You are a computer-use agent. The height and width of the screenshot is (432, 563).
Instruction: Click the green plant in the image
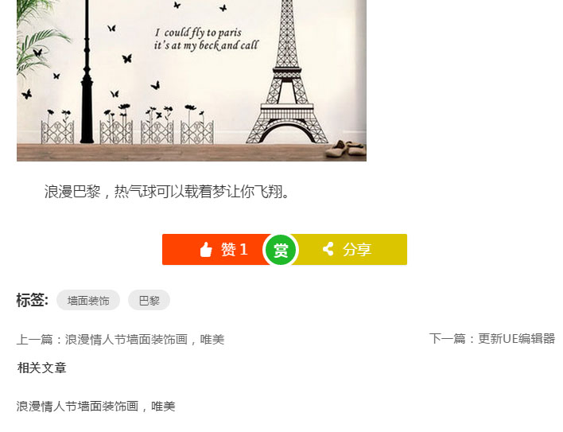click(x=40, y=40)
